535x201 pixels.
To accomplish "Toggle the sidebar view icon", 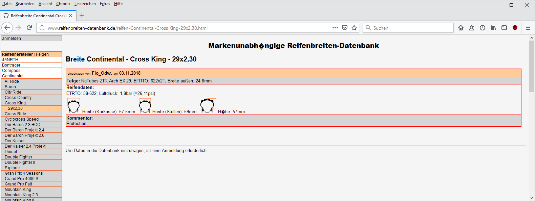I will (504, 28).
